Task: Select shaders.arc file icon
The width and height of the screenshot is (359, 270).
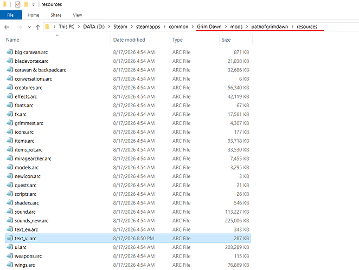Action: pyautogui.click(x=10, y=202)
